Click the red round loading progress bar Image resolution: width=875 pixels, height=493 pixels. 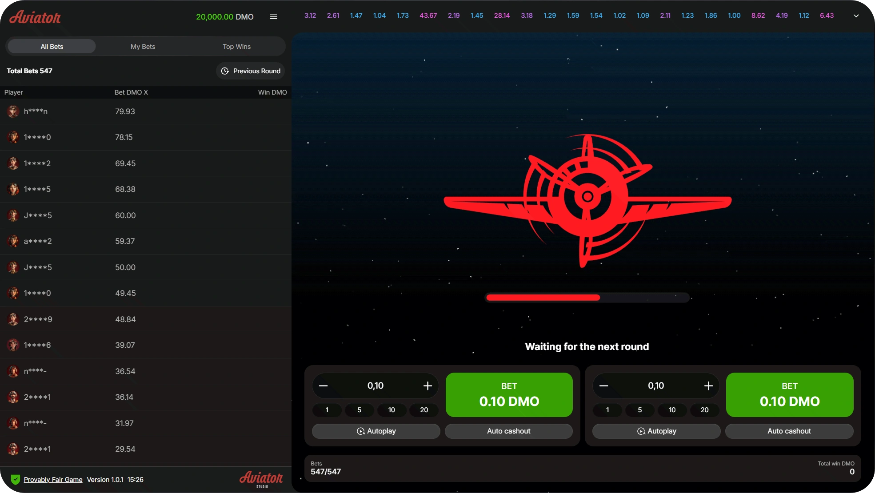[x=587, y=298]
